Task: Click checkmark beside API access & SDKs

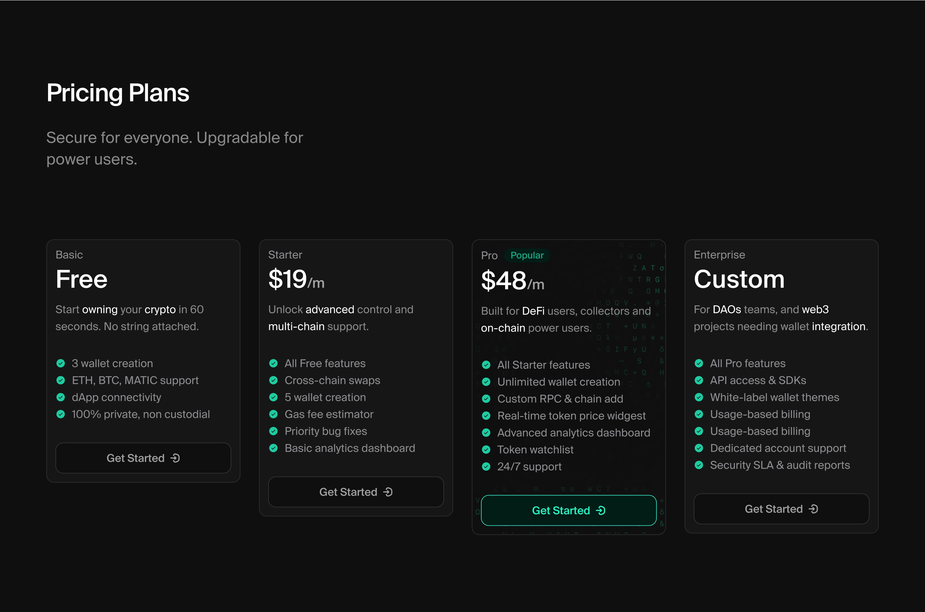Action: [699, 380]
